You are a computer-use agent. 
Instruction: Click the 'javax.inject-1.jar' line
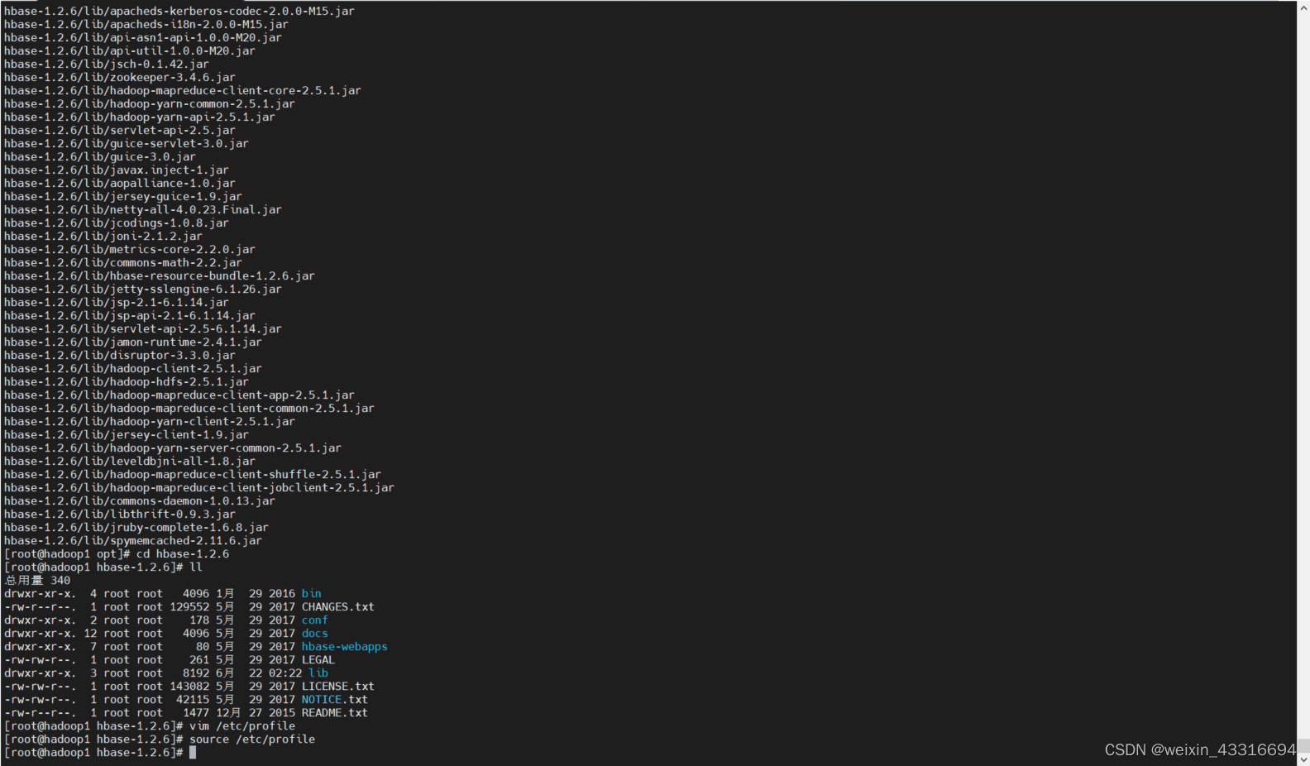click(117, 170)
